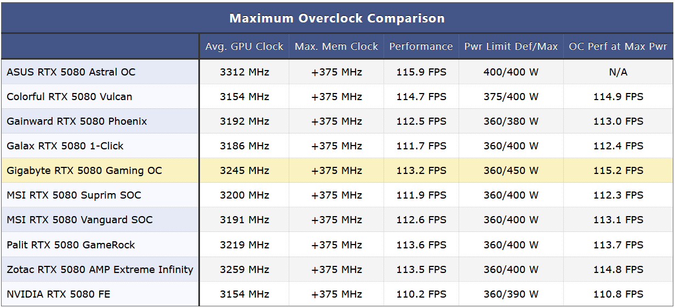
Task: Click the Performance column header
Action: pos(421,47)
